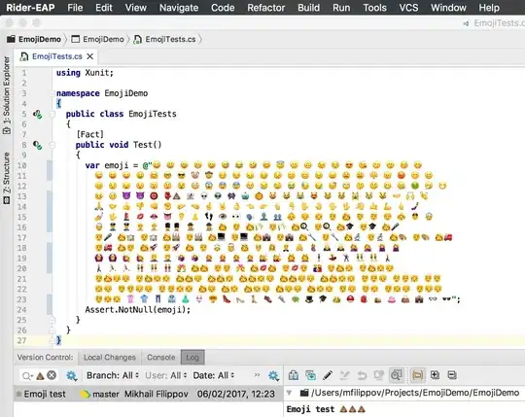Viewport: 525px width, 417px height.
Task: Toggle the Structure side panel
Action: [x=7, y=178]
